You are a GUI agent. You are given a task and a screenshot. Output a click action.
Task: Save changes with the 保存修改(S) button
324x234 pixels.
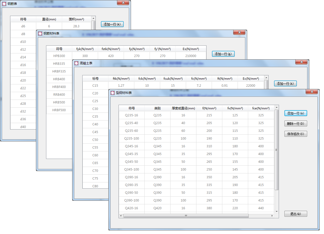[x=296, y=134]
